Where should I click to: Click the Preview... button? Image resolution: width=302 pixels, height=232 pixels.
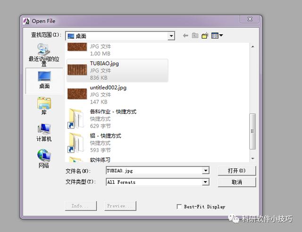coord(120,206)
